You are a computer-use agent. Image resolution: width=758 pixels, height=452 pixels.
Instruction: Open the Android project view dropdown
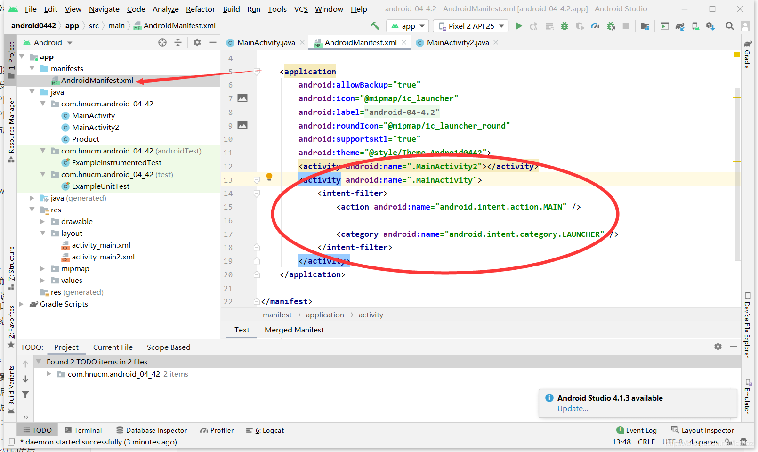(x=48, y=42)
